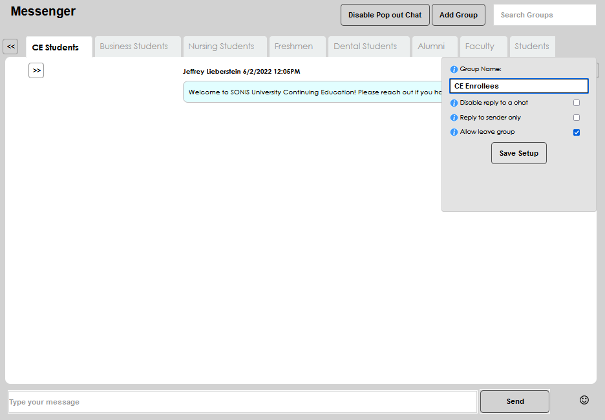Image resolution: width=605 pixels, height=420 pixels.
Task: Click the Group Name text field
Action: [x=519, y=86]
